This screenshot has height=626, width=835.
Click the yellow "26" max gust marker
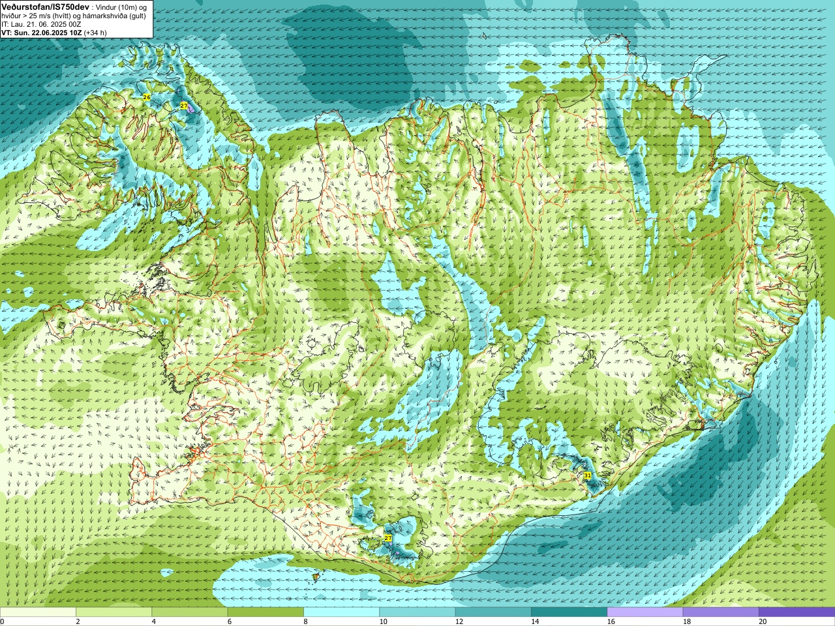pyautogui.click(x=147, y=97)
